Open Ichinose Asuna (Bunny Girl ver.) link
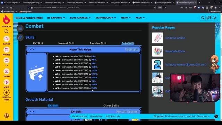The height and width of the screenshot is (125, 222). point(186,65)
